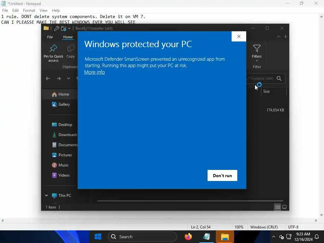Click the 174,654 KB file size
This screenshot has height=243, width=324.
(275, 110)
